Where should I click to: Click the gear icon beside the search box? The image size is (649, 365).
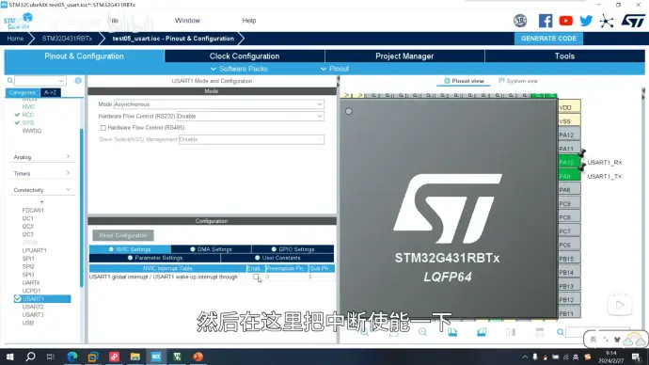coord(78,80)
